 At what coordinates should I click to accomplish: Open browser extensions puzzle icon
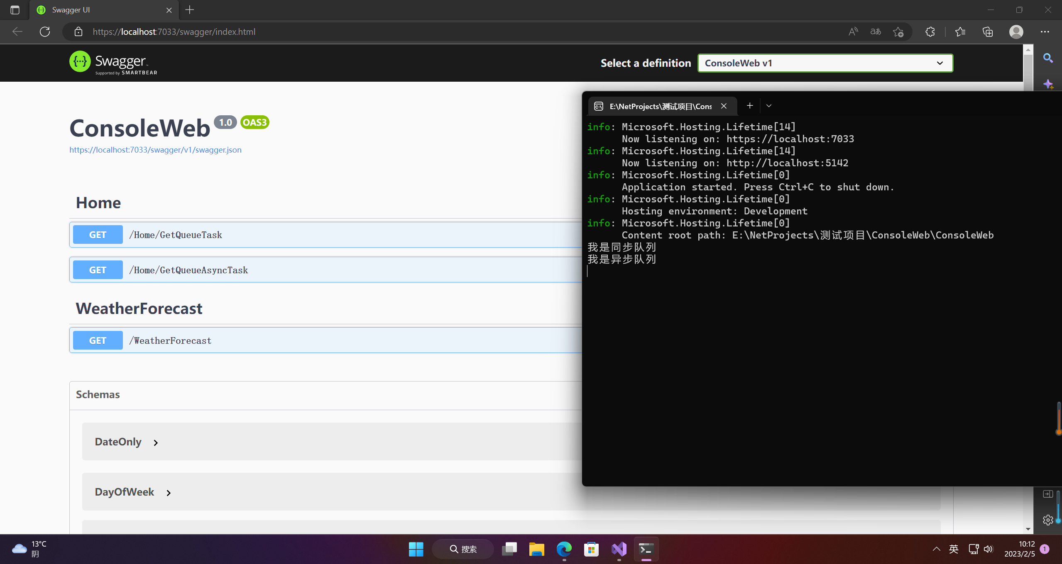[x=930, y=32]
